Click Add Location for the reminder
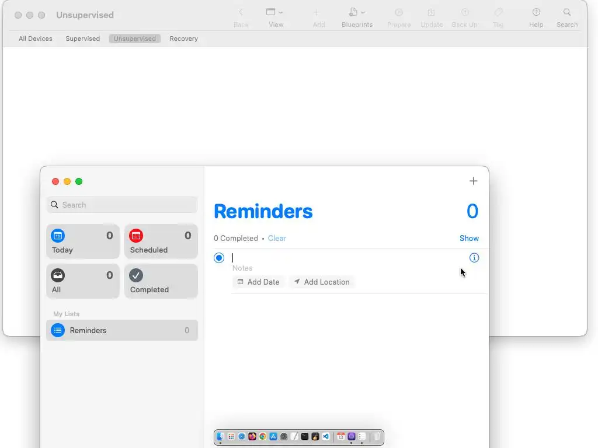 322,282
